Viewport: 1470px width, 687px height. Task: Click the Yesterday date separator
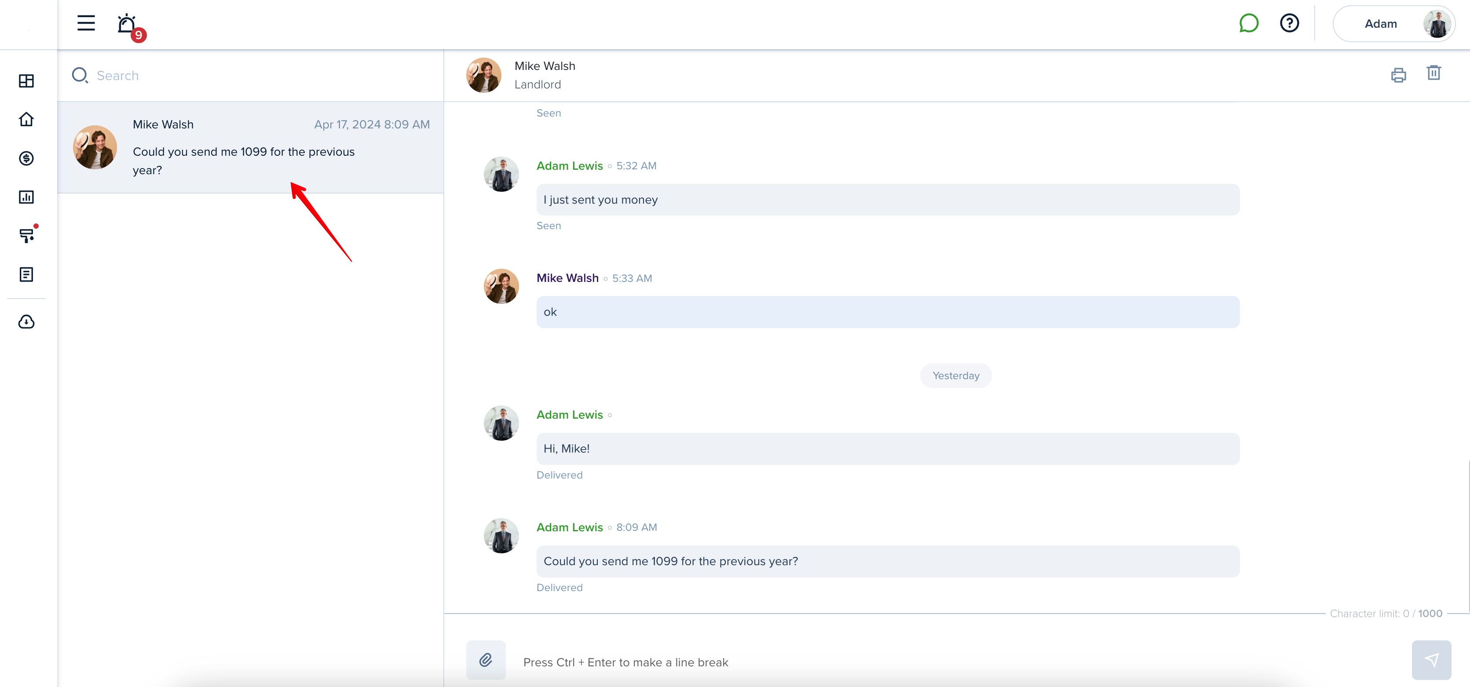pyautogui.click(x=956, y=376)
